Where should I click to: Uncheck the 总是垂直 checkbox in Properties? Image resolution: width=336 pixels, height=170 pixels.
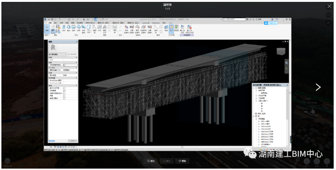pyautogui.click(x=64, y=90)
